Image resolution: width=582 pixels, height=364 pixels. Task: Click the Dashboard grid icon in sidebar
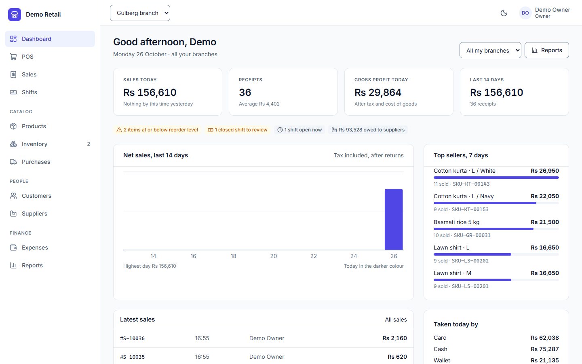(13, 39)
